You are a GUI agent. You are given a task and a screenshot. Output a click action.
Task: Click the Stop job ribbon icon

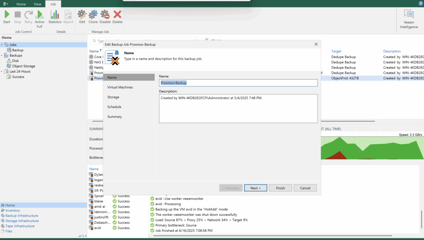click(18, 17)
